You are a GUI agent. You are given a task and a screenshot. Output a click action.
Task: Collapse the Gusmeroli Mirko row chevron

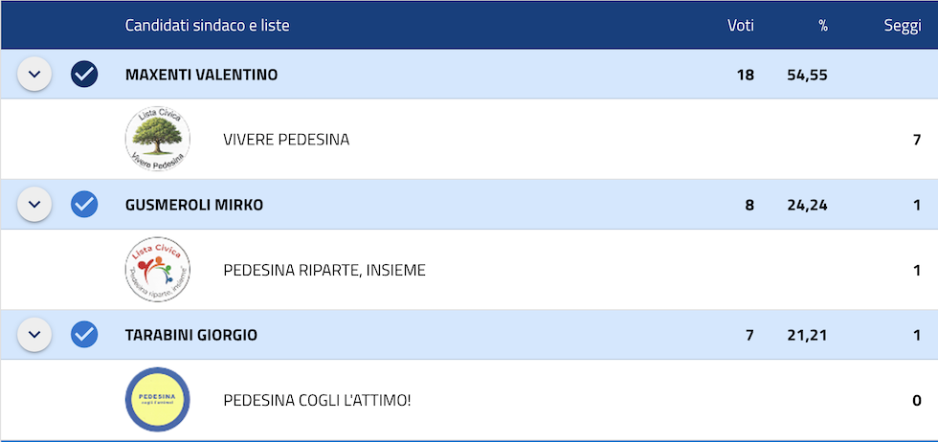(34, 205)
